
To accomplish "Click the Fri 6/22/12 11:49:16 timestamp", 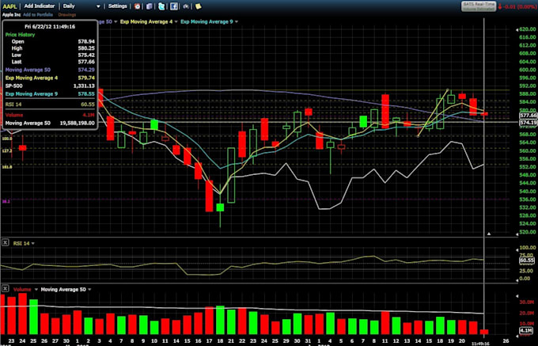I will [x=50, y=26].
